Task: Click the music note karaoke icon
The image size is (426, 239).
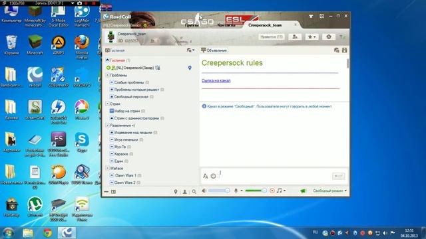Action: click(x=279, y=191)
